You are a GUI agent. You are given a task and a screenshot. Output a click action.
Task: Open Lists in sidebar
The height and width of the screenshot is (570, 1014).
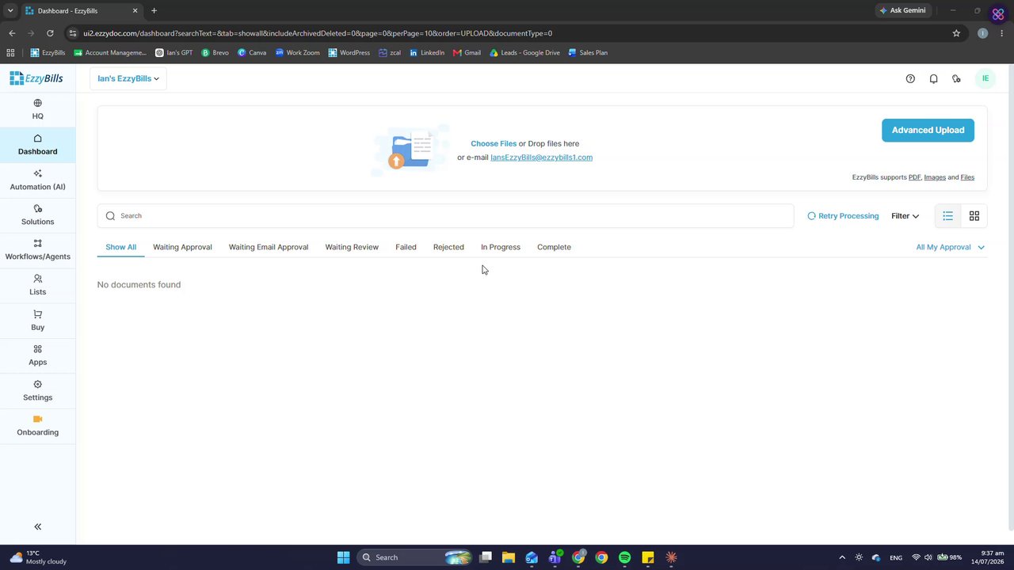(x=37, y=285)
